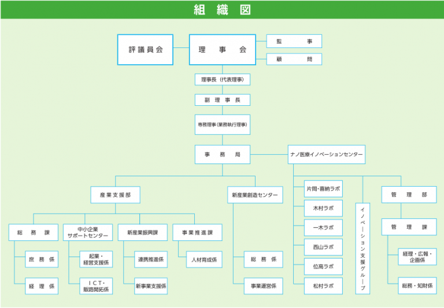Select the 人材育成係 box

point(204,259)
